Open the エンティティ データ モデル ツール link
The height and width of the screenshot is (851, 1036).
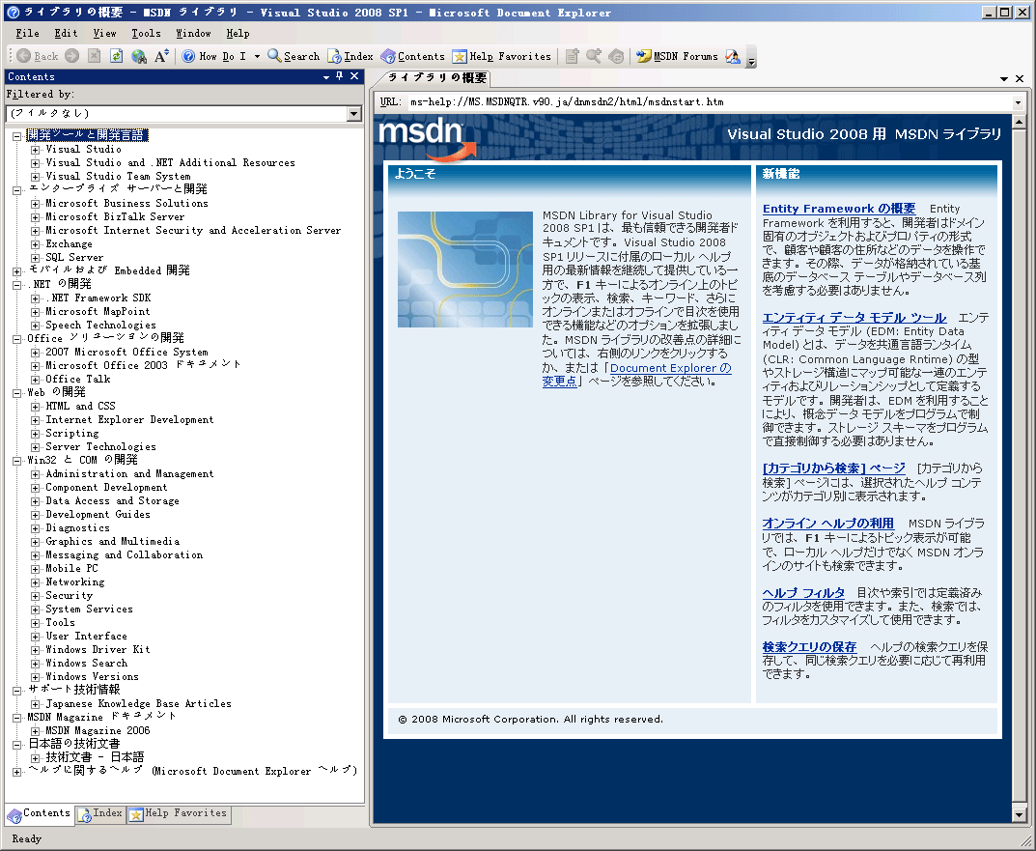click(854, 318)
